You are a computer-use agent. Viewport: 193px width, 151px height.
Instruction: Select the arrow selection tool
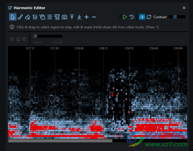tap(13, 17)
